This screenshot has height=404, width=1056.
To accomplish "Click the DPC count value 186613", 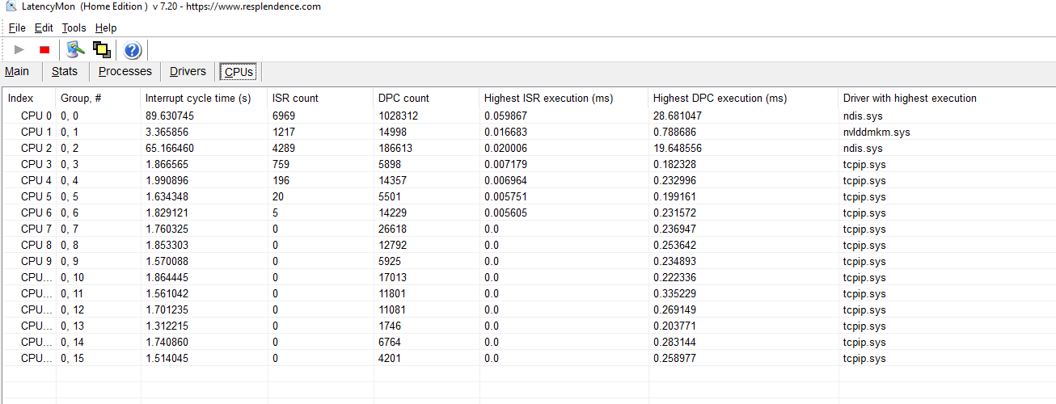I will click(x=395, y=148).
